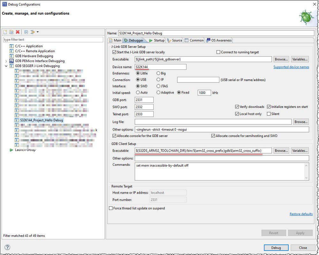Expand GDB PEMicro Interface Debugging node
Viewport: 319px width, 255px height.
click(x=6, y=61)
